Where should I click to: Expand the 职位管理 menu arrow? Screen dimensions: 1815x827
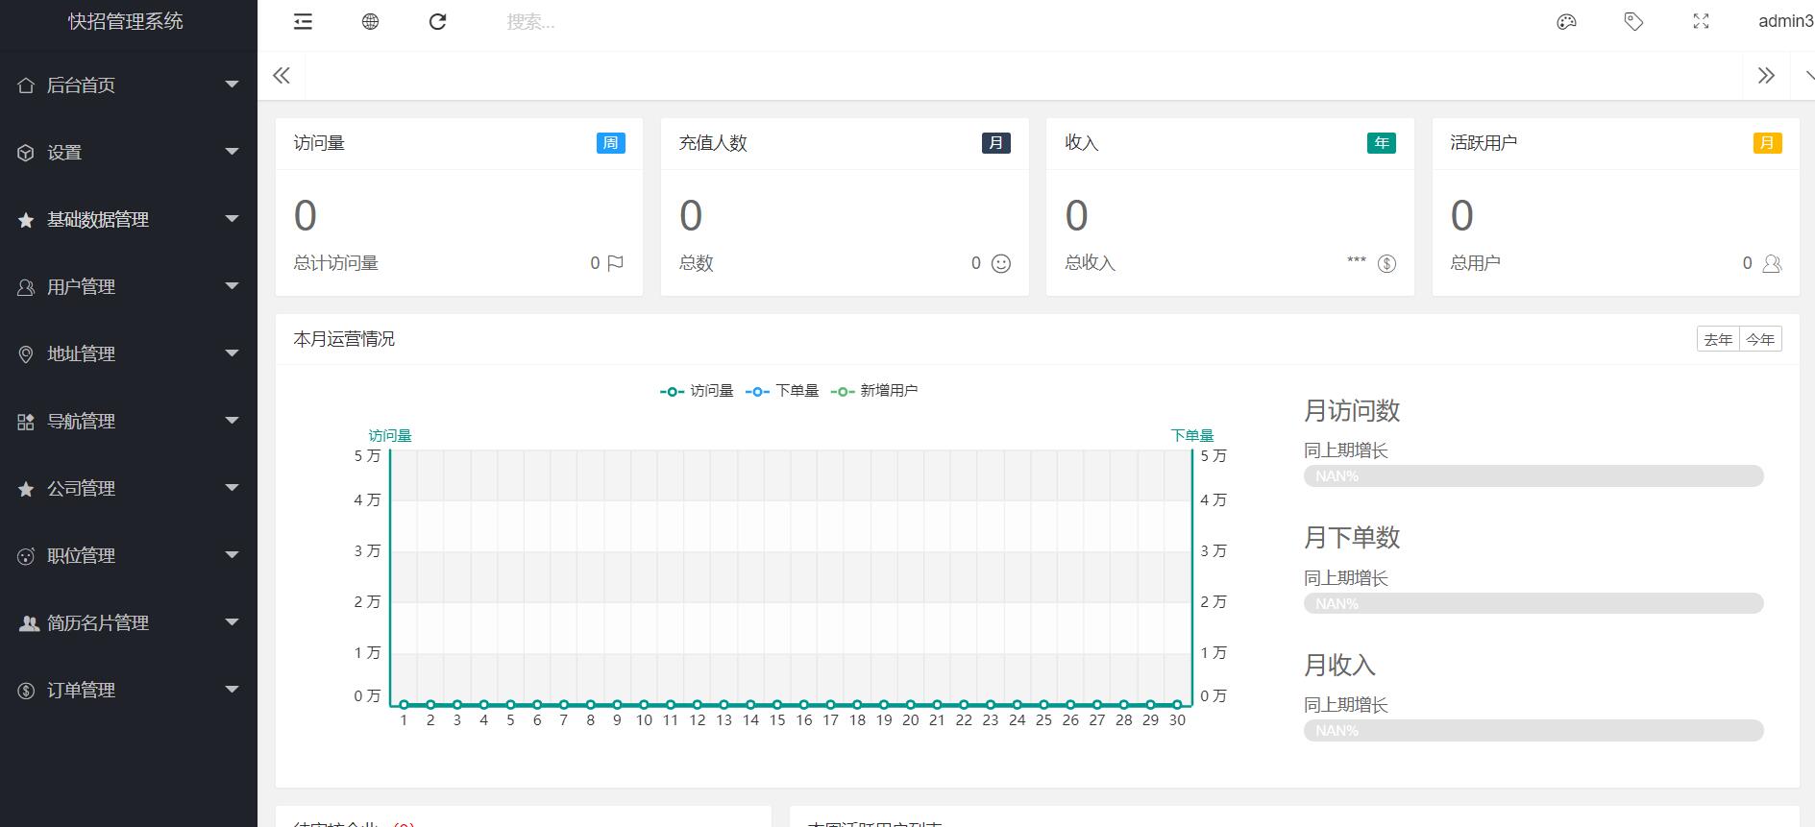(232, 555)
